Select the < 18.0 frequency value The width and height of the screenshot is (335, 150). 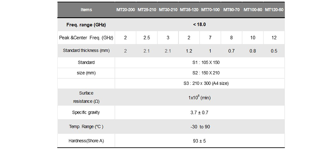click(200, 25)
